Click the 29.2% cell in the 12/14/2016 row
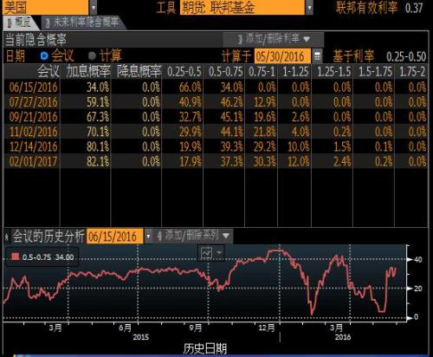 (x=265, y=146)
